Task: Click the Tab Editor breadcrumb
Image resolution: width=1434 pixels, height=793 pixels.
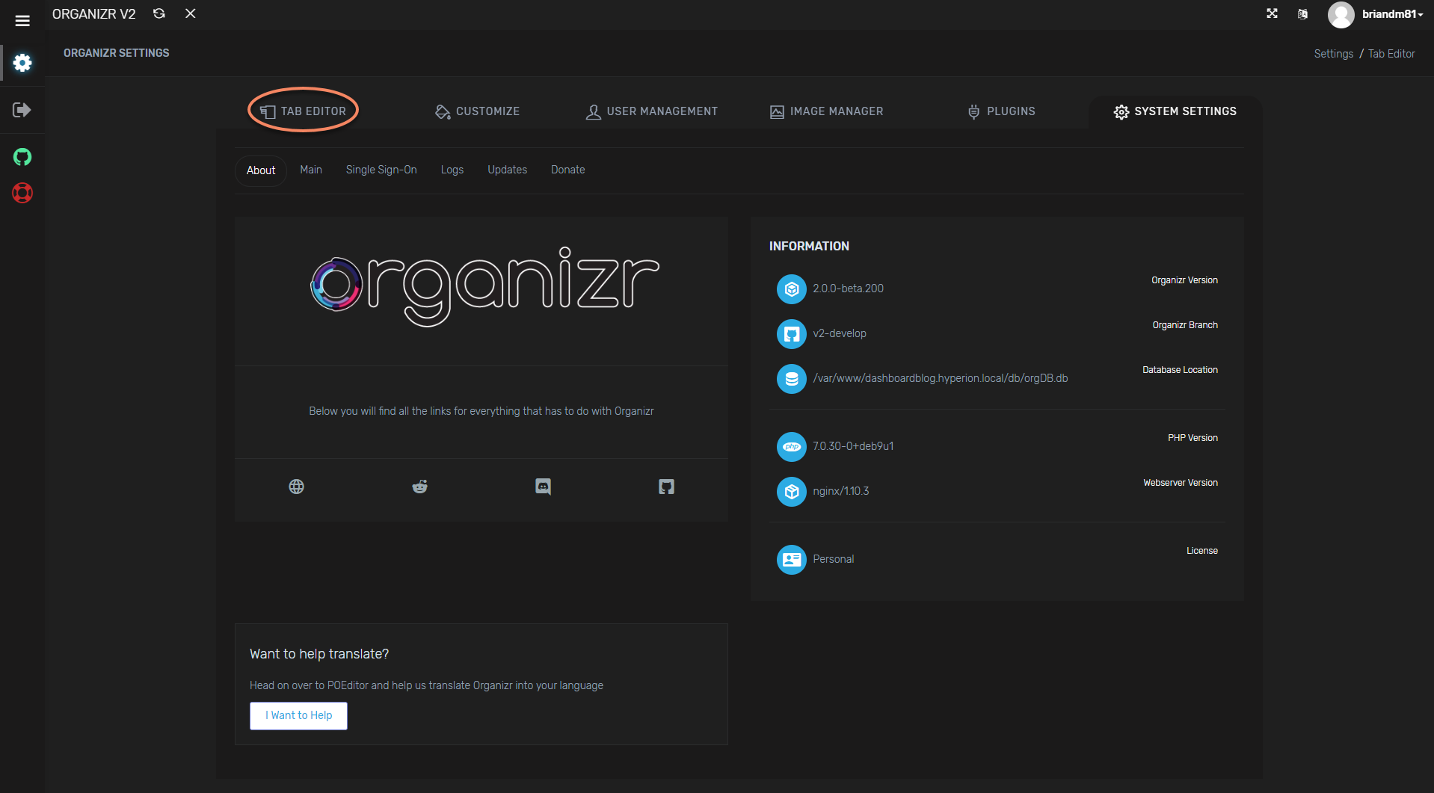Action: (1391, 54)
